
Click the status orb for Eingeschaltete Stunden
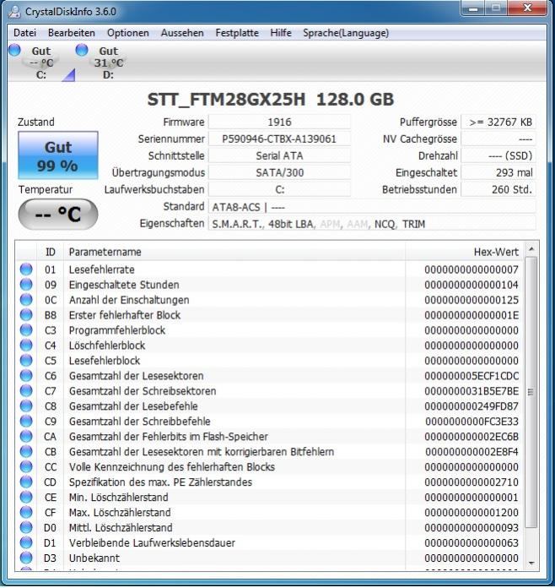tap(26, 285)
